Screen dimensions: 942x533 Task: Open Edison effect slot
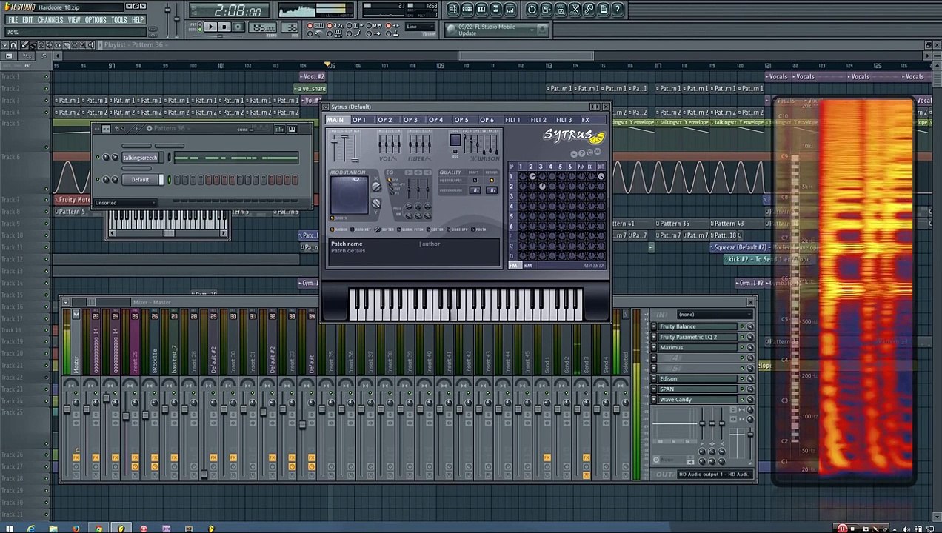(x=699, y=379)
